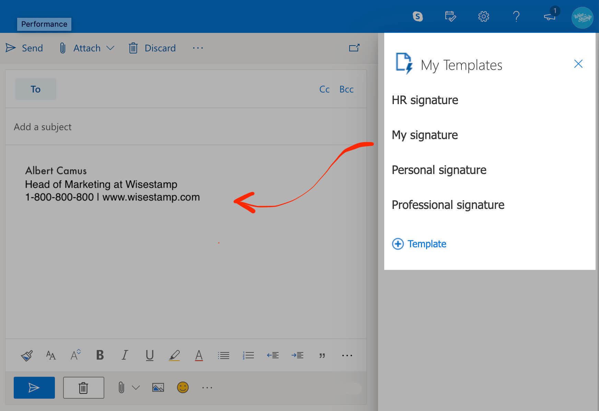The height and width of the screenshot is (411, 599).
Task: Expand the Attach dropdown arrow
Action: [x=110, y=48]
